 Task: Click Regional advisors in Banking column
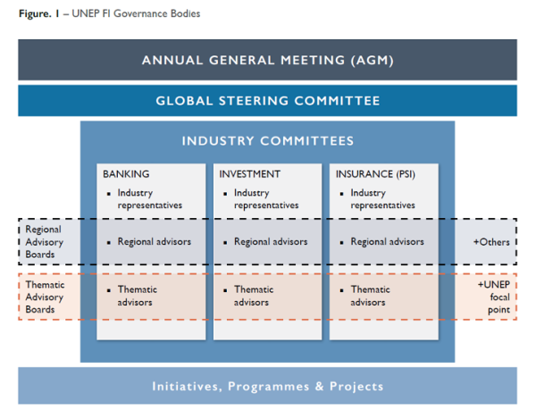155,241
